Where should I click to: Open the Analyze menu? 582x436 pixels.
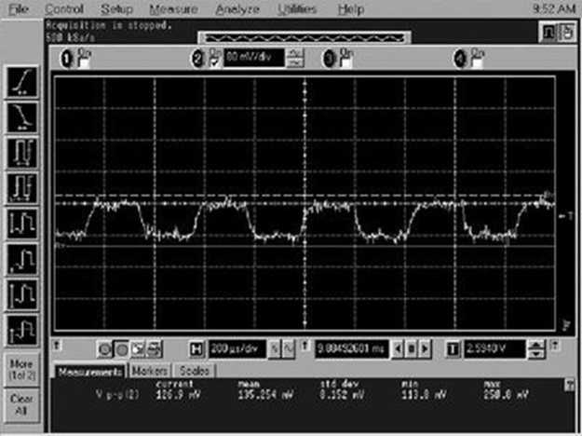point(237,9)
